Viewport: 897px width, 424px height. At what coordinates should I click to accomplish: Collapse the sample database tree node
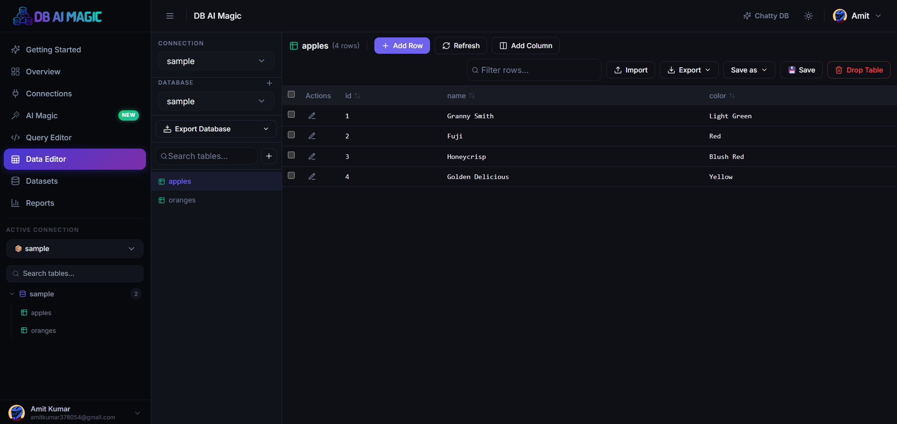[12, 294]
